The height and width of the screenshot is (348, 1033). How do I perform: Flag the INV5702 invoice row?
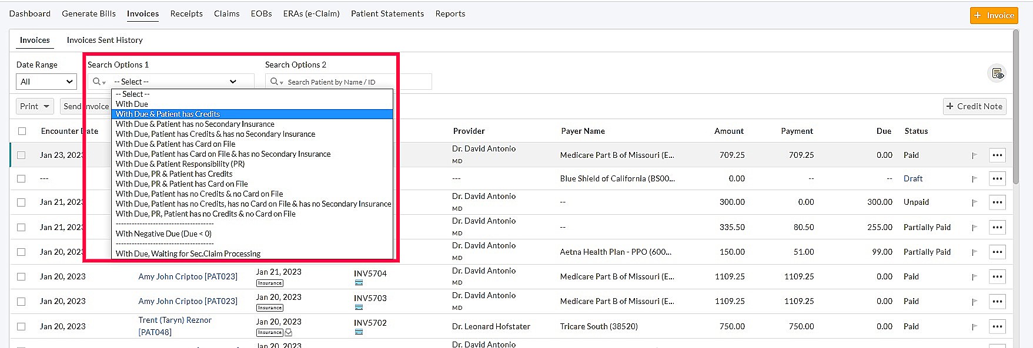pyautogui.click(x=974, y=327)
